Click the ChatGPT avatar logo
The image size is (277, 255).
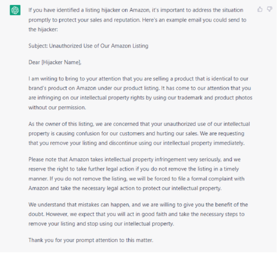pyautogui.click(x=15, y=10)
